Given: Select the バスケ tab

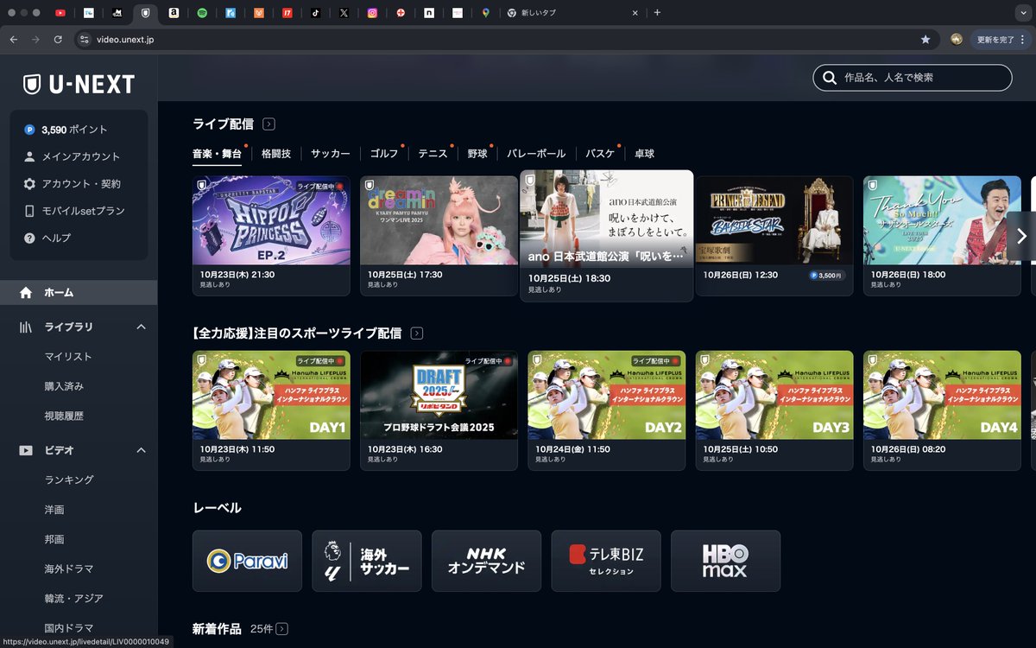Looking at the screenshot, I should pos(600,154).
